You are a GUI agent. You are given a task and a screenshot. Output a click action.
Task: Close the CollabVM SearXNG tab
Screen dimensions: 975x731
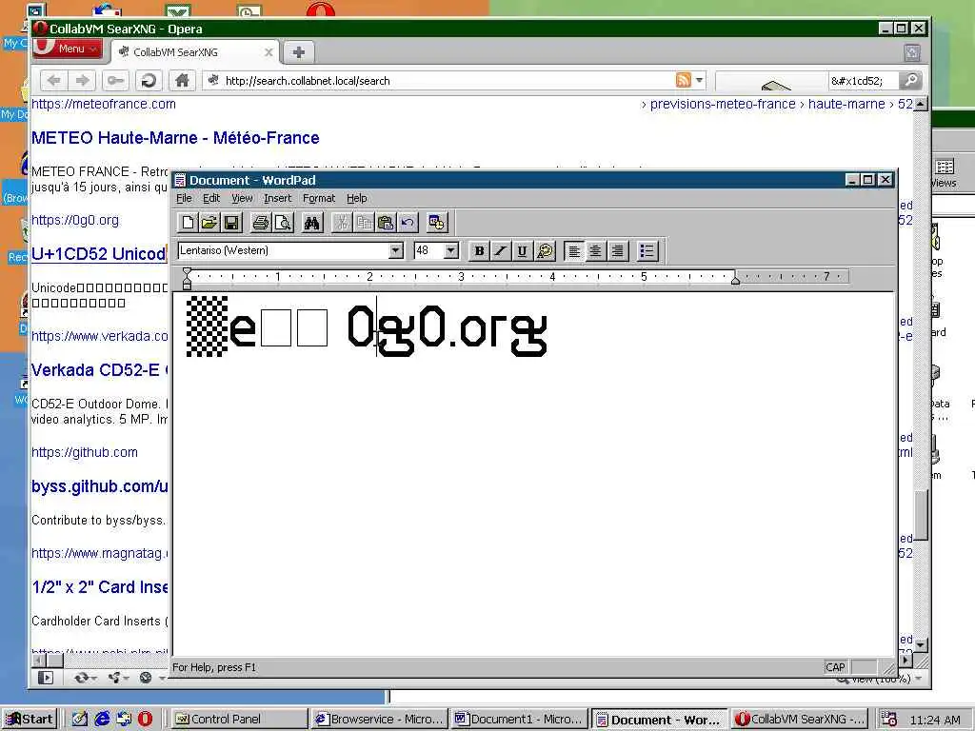pos(269,52)
